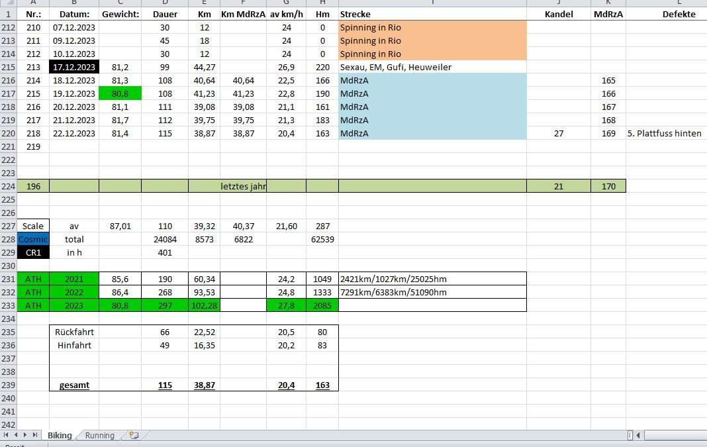The image size is (707, 447).
Task: Select the black CR1 cell
Action: pos(33,252)
